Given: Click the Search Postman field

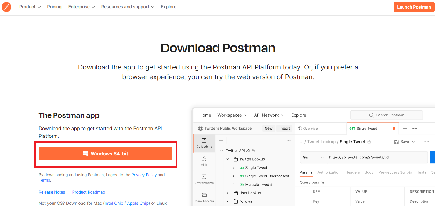Looking at the screenshot, I should 387,115.
